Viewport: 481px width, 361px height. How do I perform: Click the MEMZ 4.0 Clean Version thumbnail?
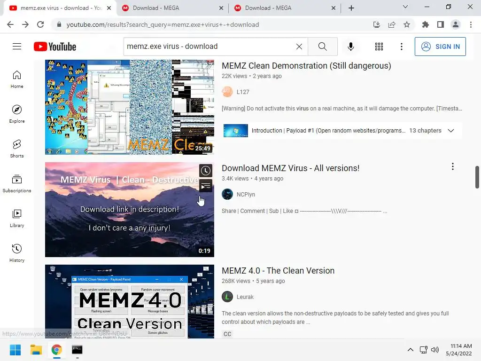130,301
